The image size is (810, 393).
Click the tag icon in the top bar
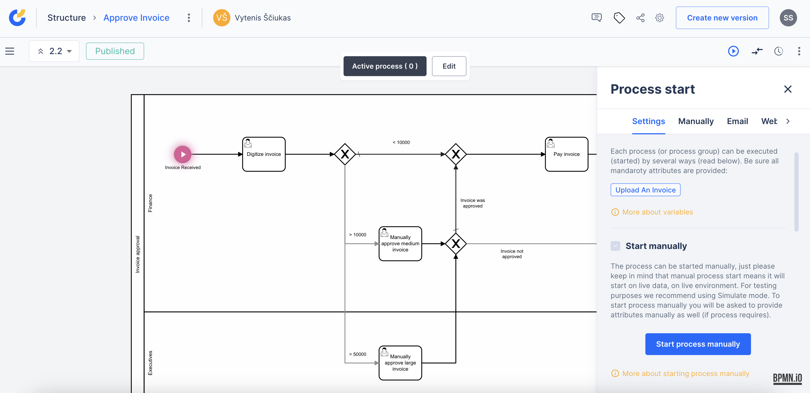pyautogui.click(x=619, y=18)
